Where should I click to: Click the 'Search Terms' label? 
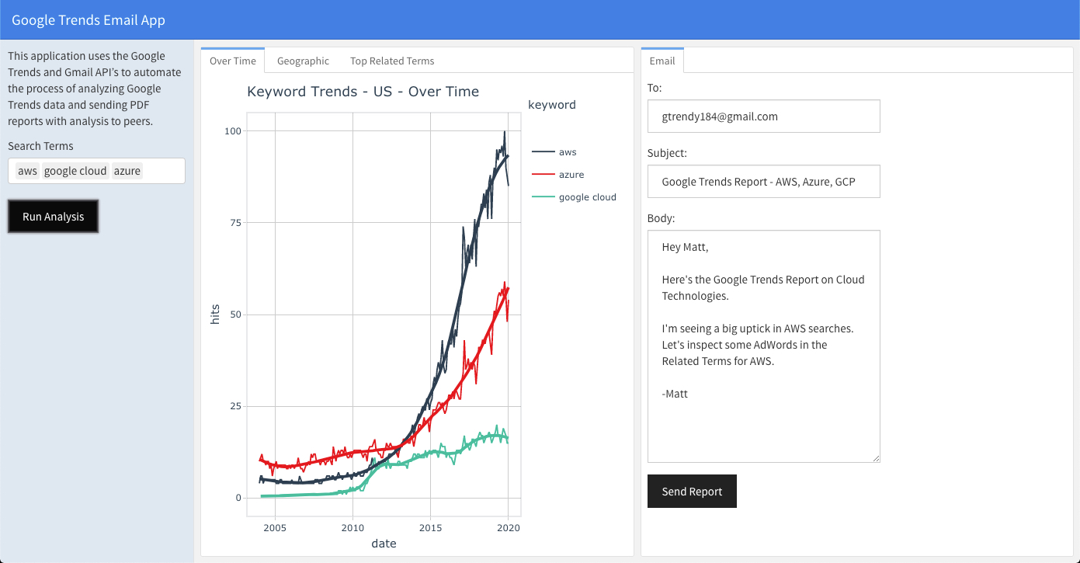pos(40,146)
